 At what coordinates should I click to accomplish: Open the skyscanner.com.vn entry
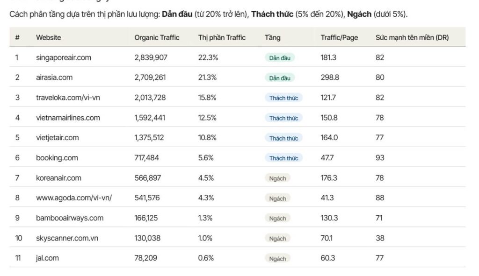[67, 238]
